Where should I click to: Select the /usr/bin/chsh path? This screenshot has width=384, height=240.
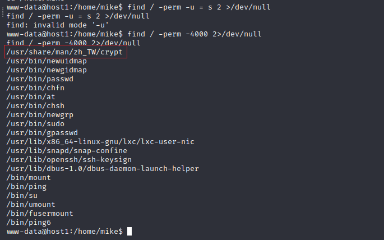coord(36,106)
